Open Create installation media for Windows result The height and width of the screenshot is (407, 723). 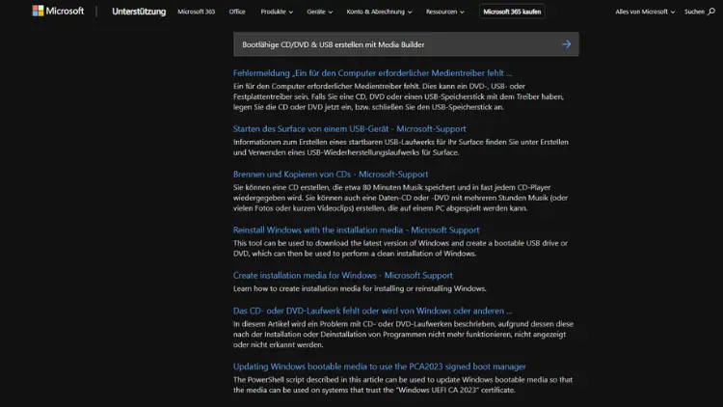pos(342,275)
